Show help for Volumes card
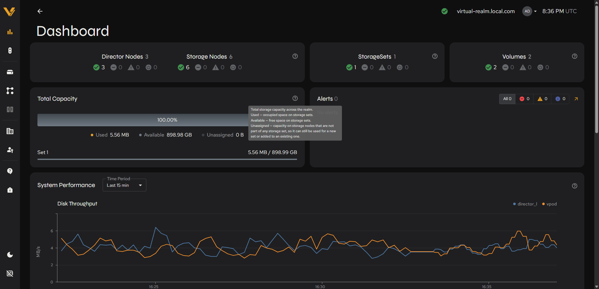The image size is (599, 289). point(575,56)
